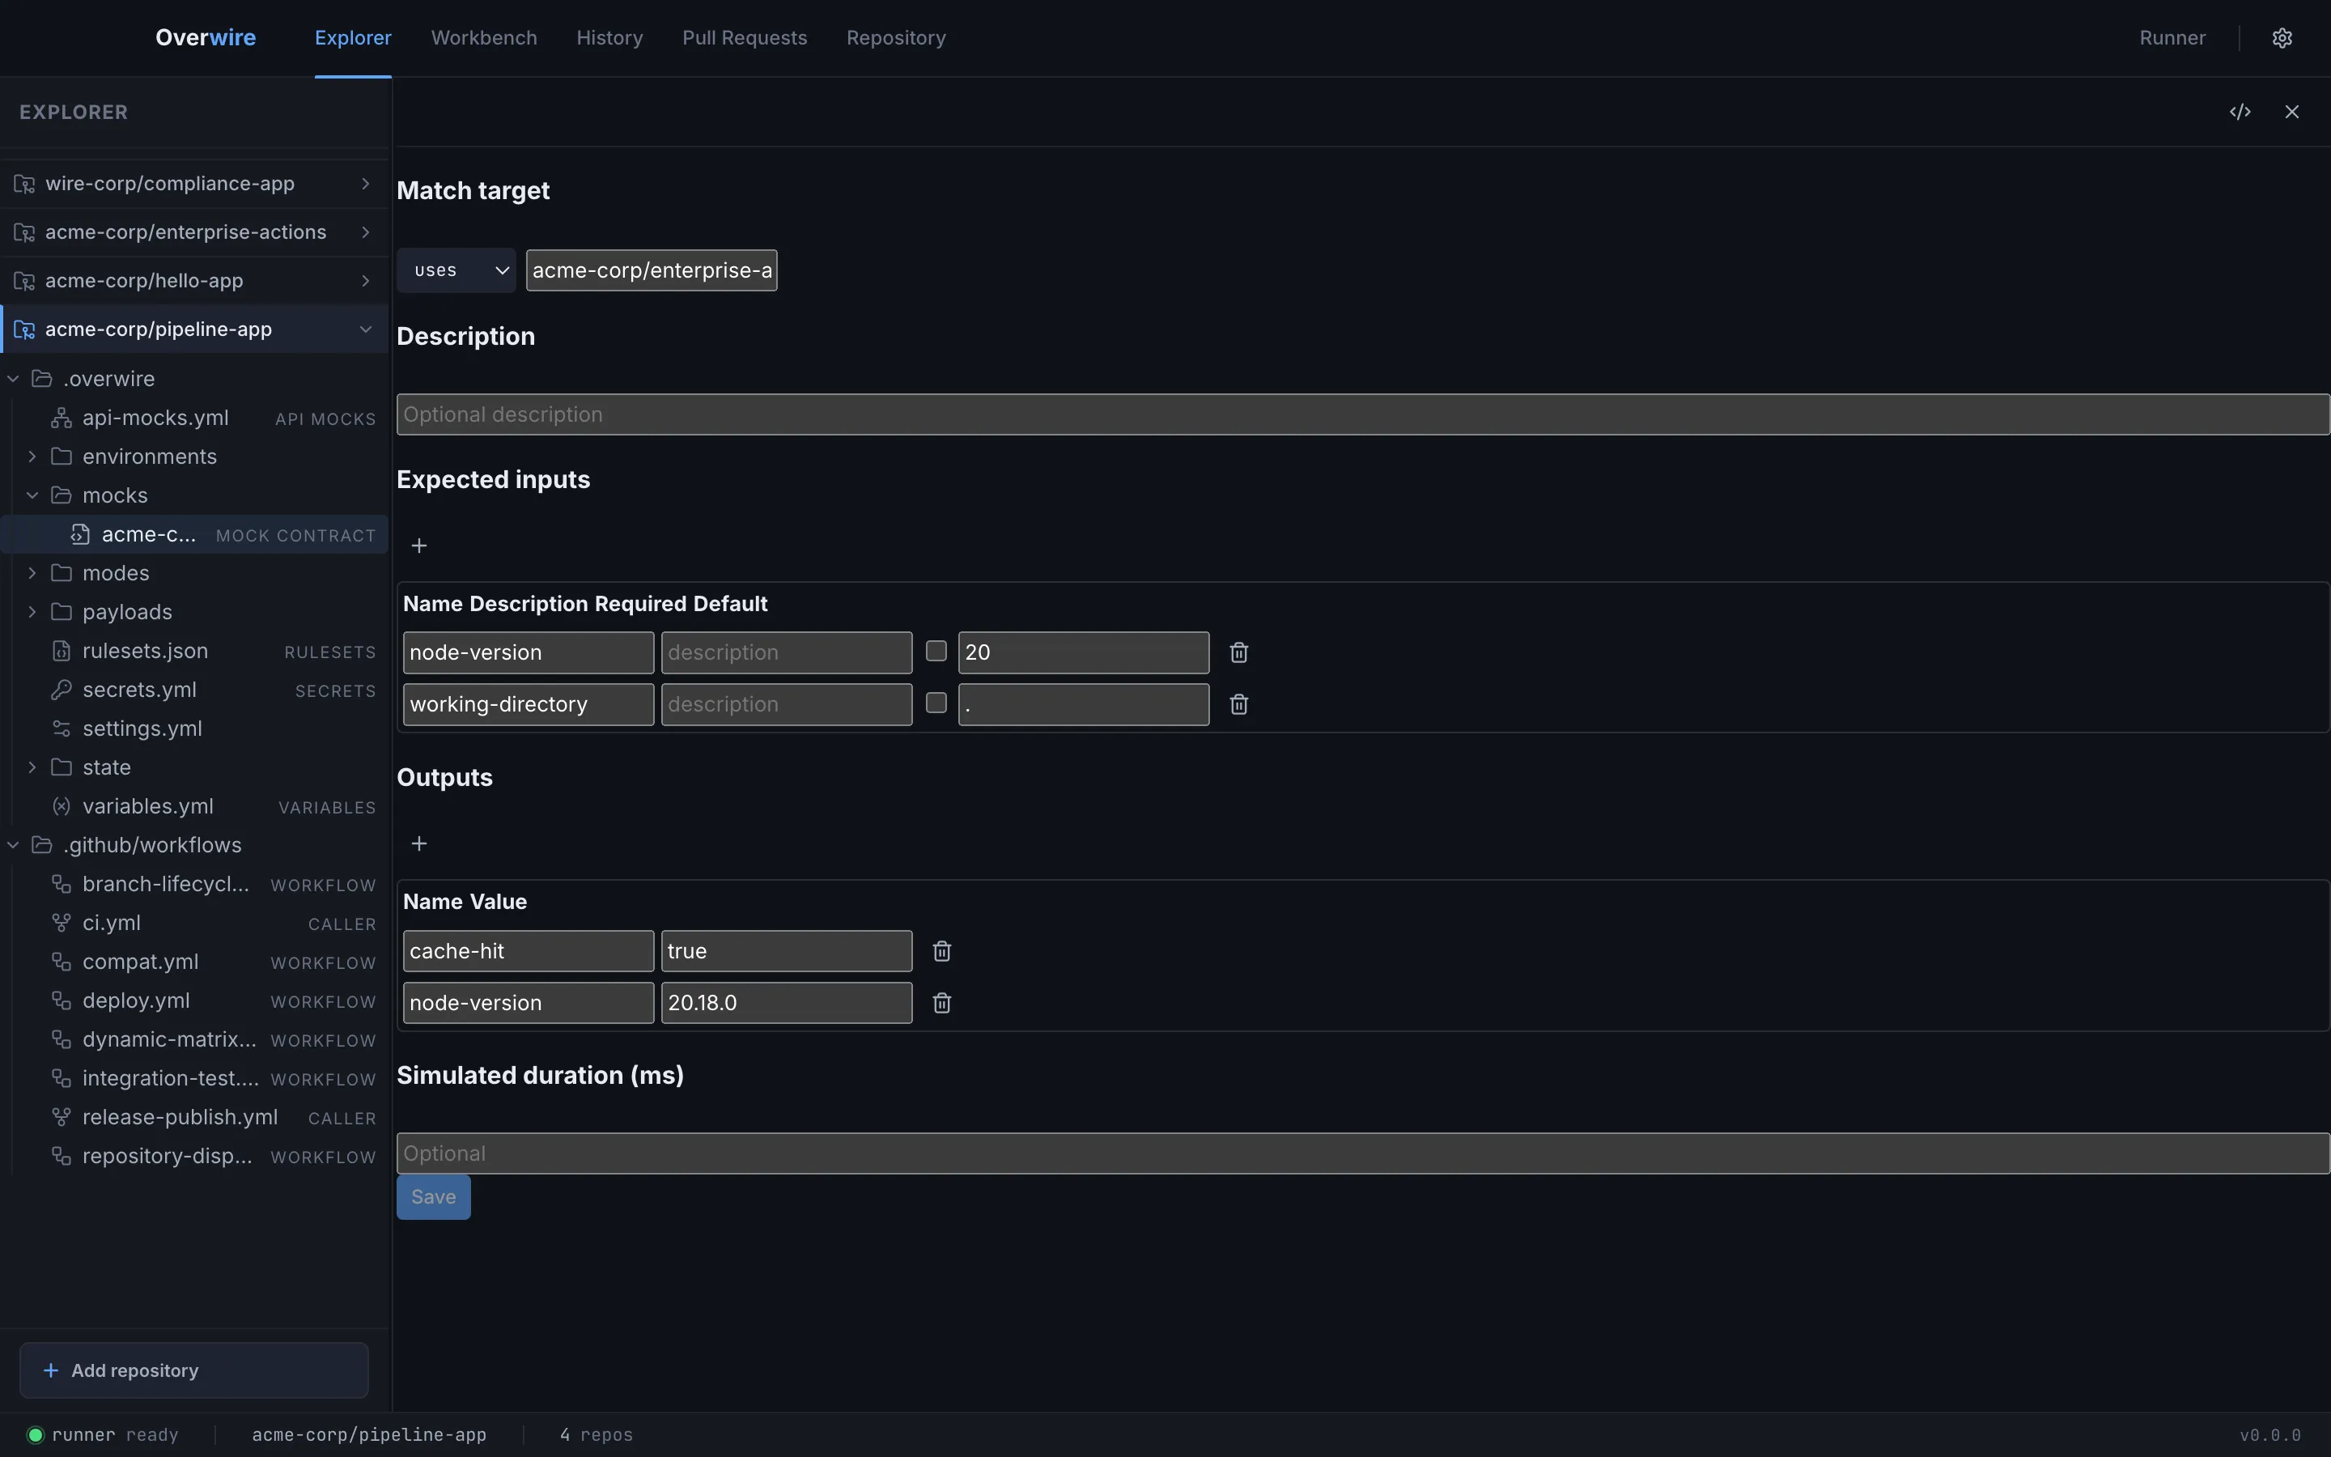Edit the 20.18.0 output value
2331x1457 pixels.
coord(786,1003)
